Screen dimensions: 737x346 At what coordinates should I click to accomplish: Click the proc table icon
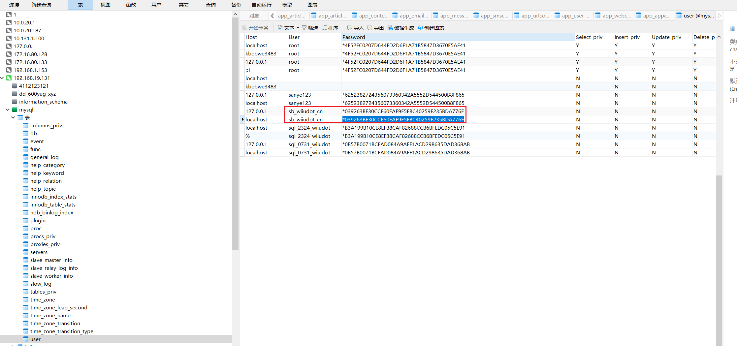pyautogui.click(x=26, y=228)
